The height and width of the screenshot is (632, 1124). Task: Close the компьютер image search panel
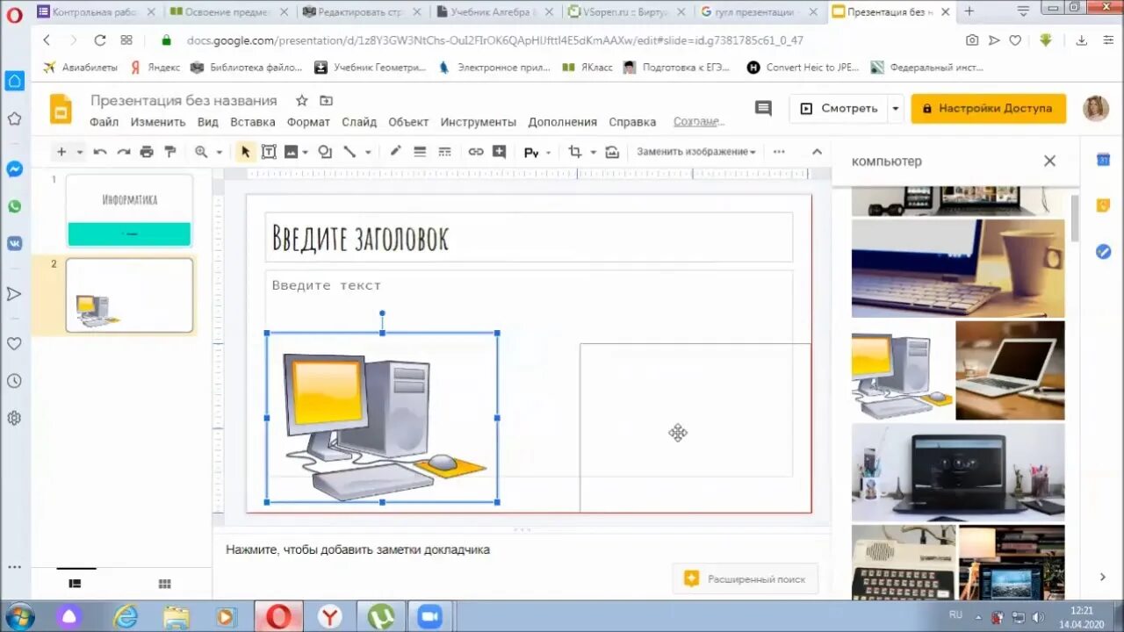point(1049,161)
